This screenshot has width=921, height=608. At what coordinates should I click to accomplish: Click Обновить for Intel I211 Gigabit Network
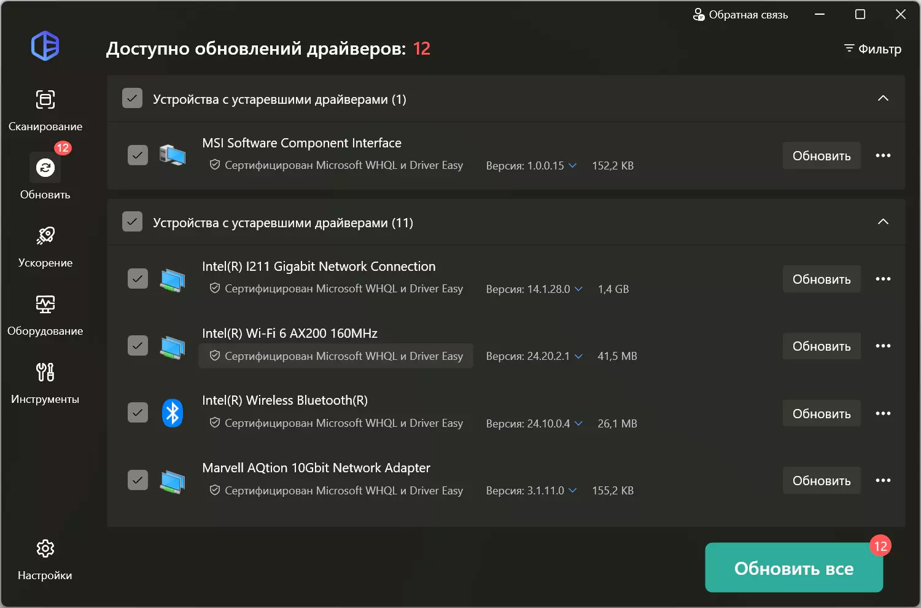click(822, 279)
